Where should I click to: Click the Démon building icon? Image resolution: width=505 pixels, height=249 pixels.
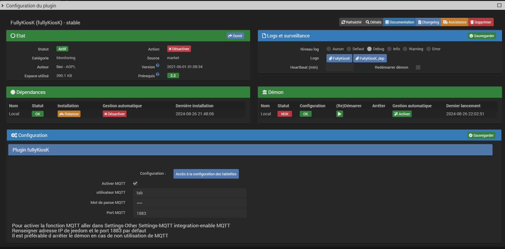pyautogui.click(x=264, y=92)
